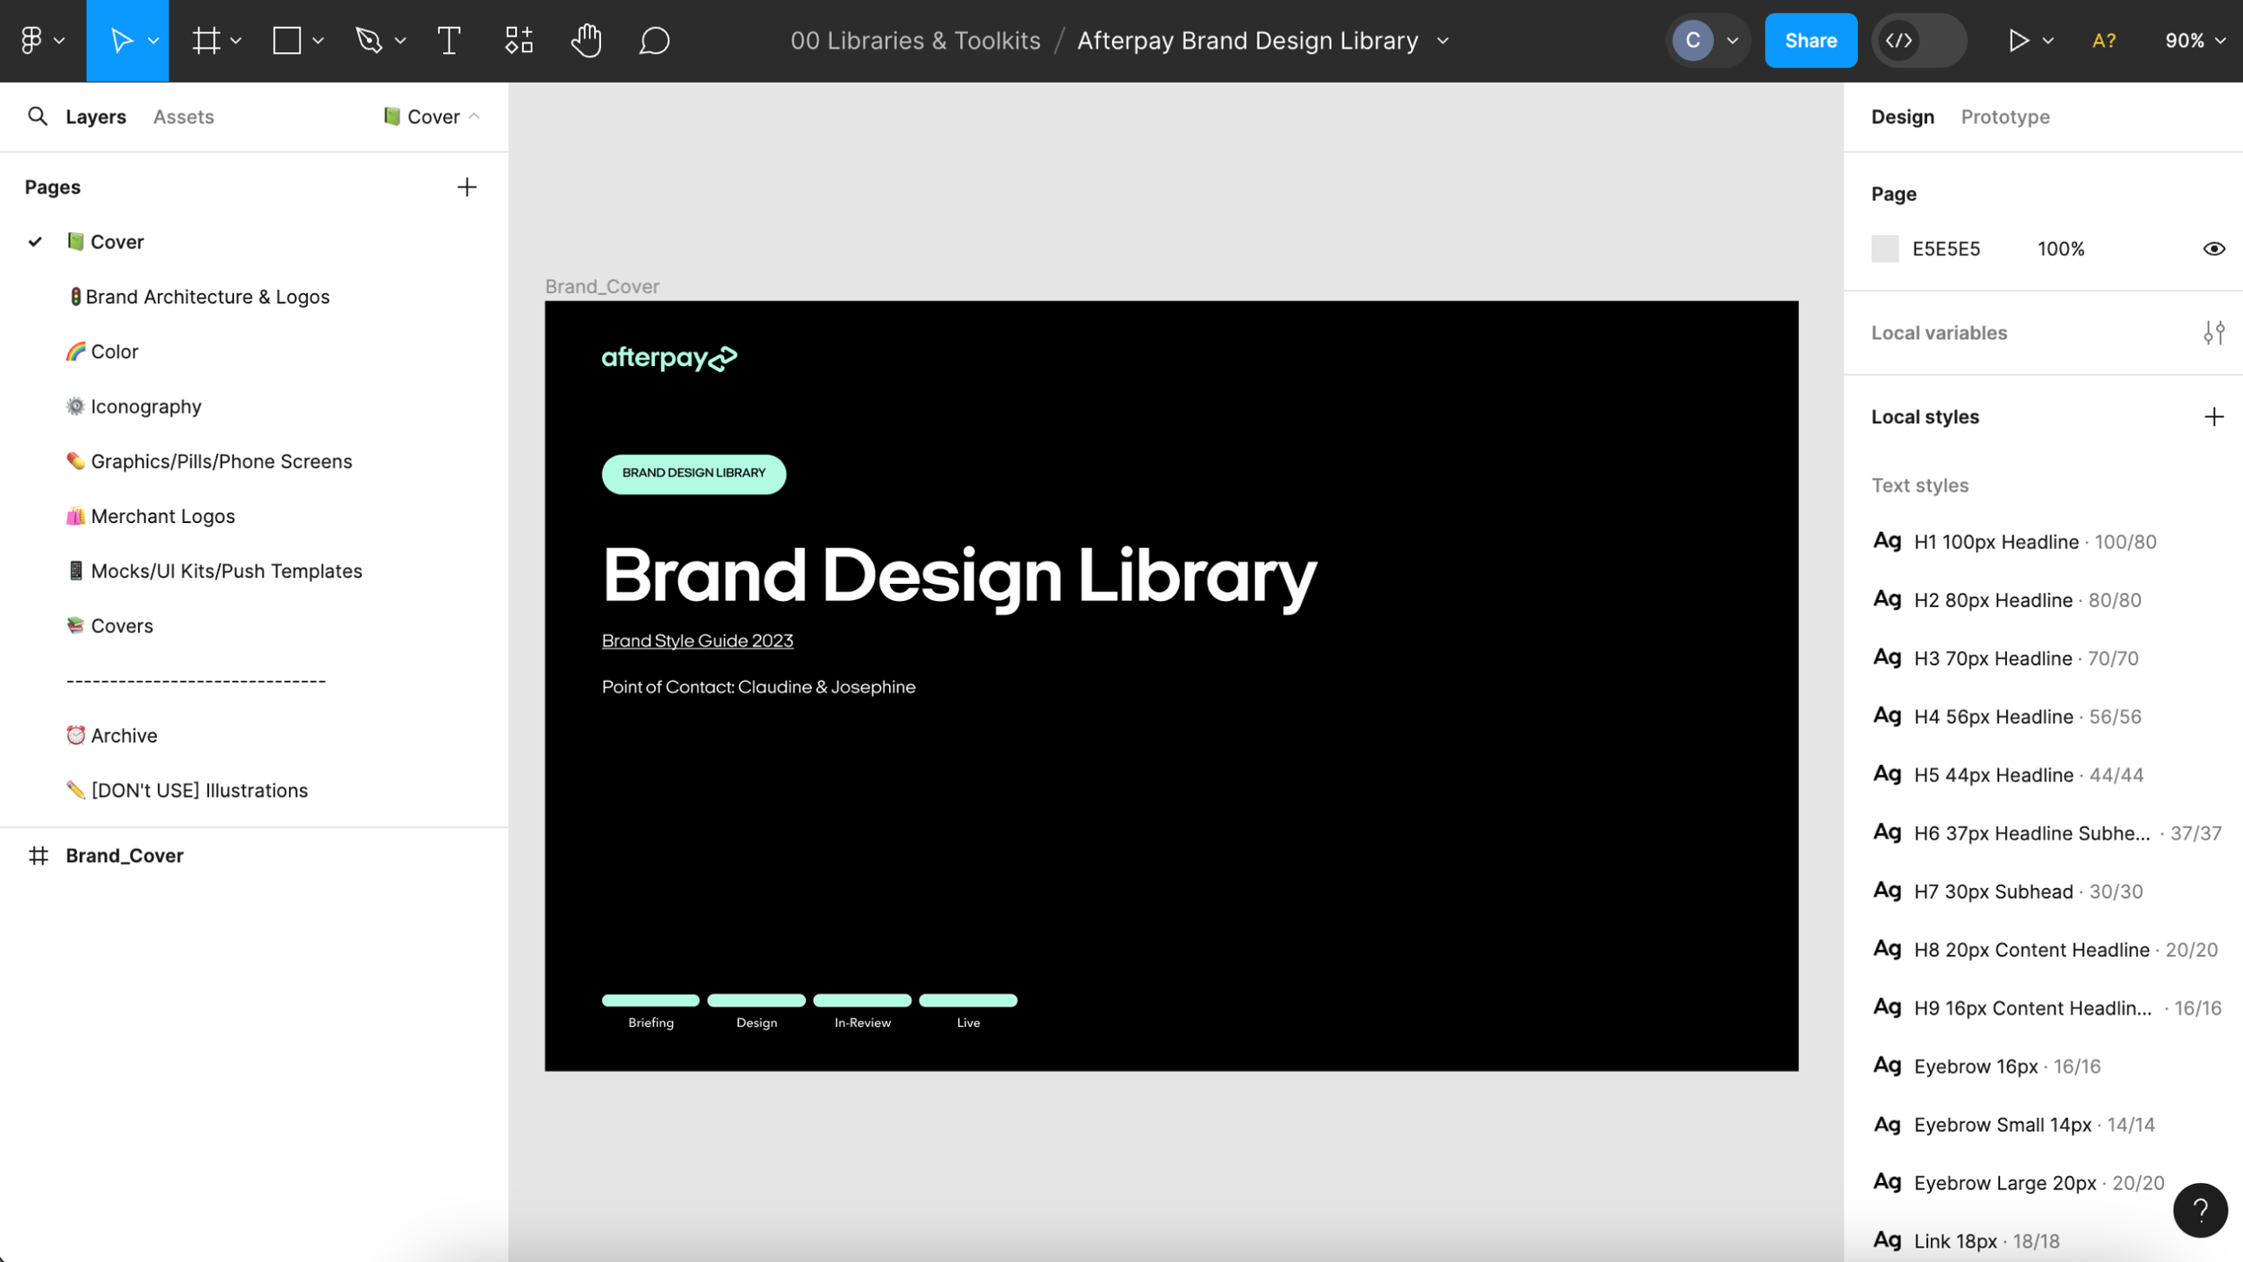2243x1262 pixels.
Task: Open the file name dropdown chevron
Action: (1443, 40)
